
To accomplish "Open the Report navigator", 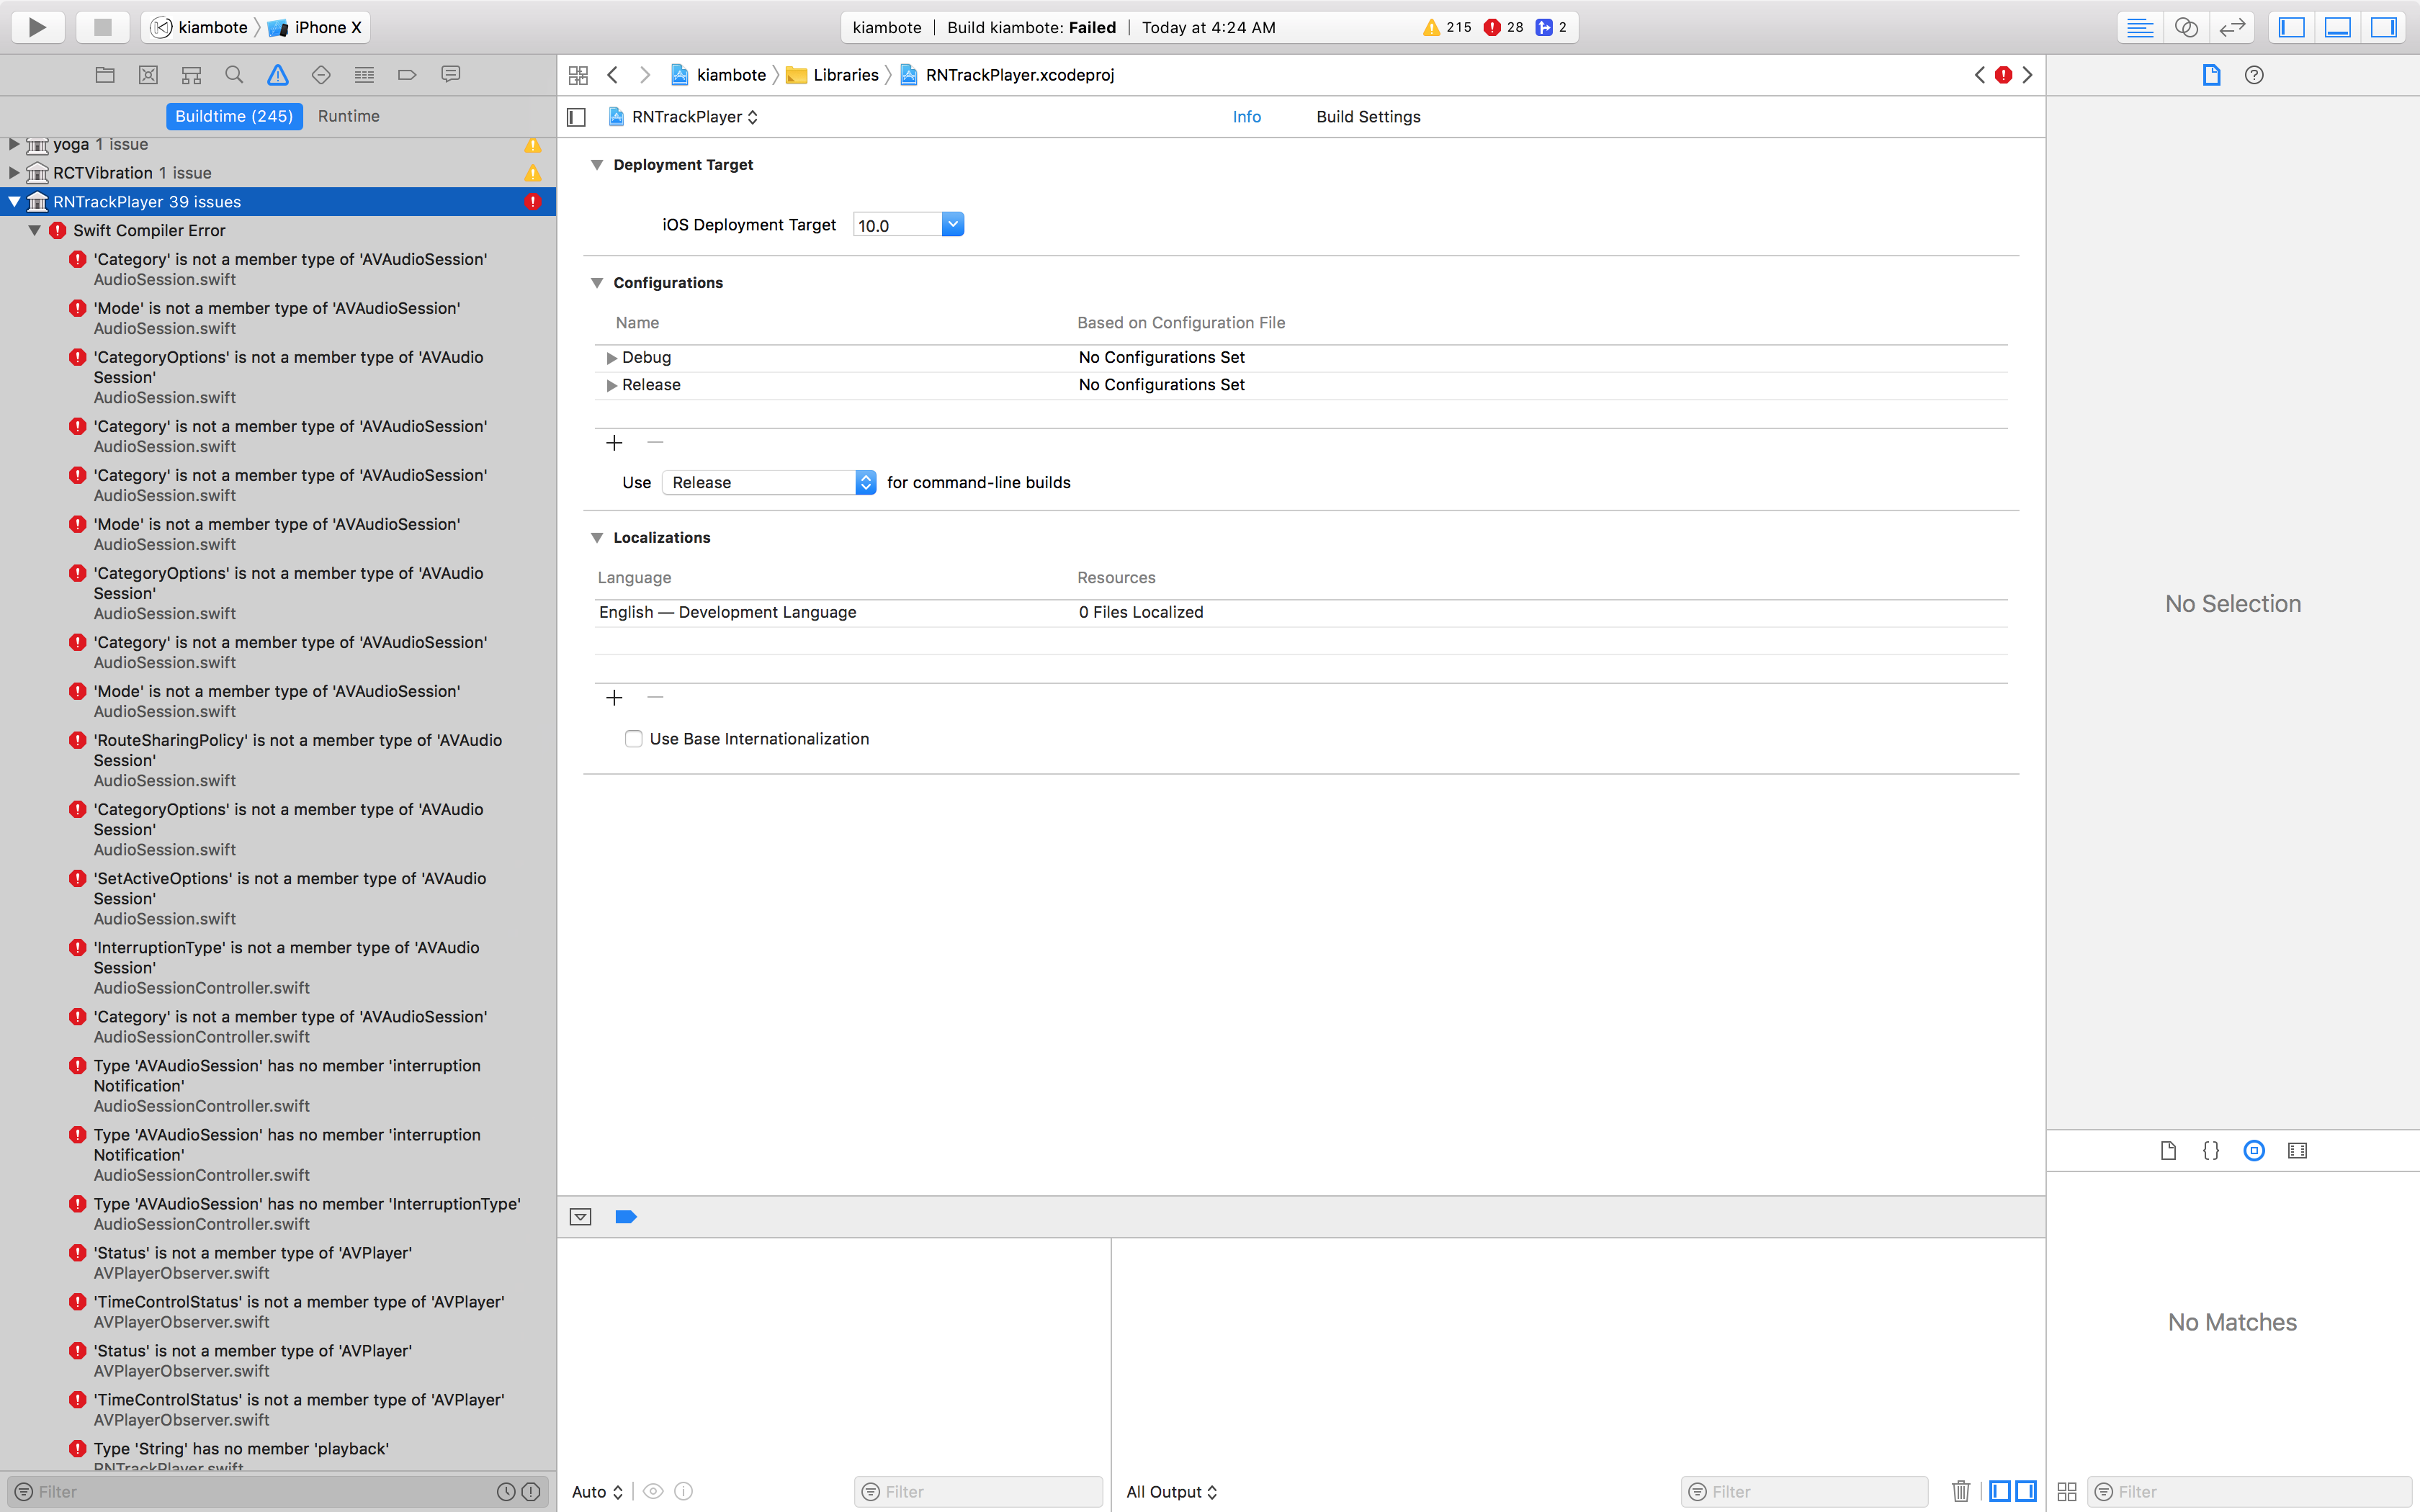I will click(450, 74).
